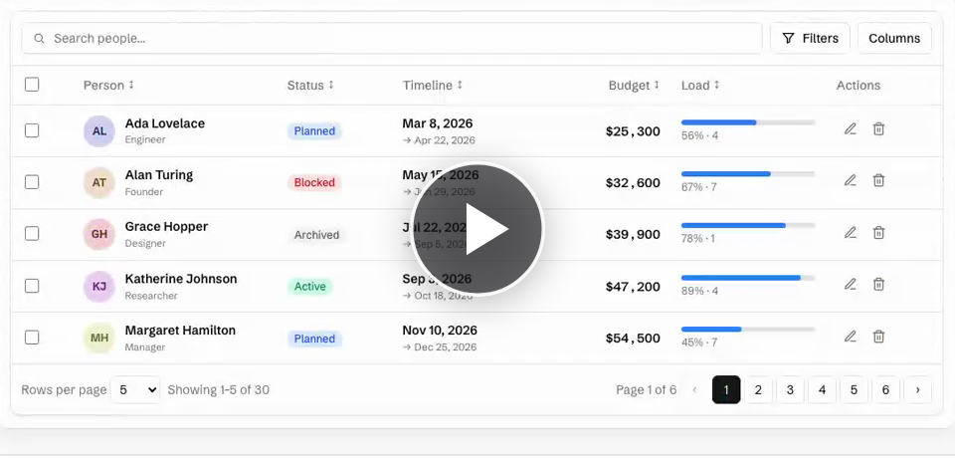Click the MH avatar for Margaret Hamilton
Image resolution: width=955 pixels, height=458 pixels.
pos(99,338)
